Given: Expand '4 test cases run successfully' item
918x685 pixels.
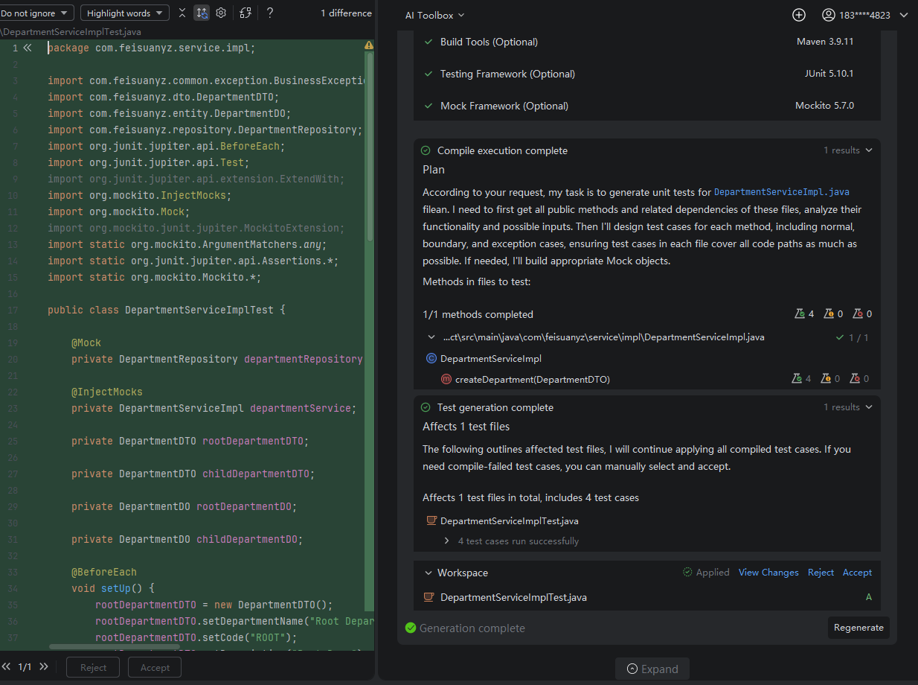Looking at the screenshot, I should pyautogui.click(x=446, y=541).
